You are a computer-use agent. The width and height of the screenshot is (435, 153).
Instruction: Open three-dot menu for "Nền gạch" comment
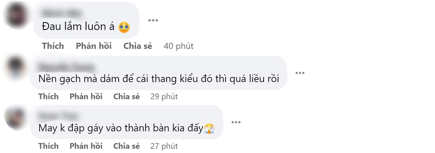click(x=300, y=73)
